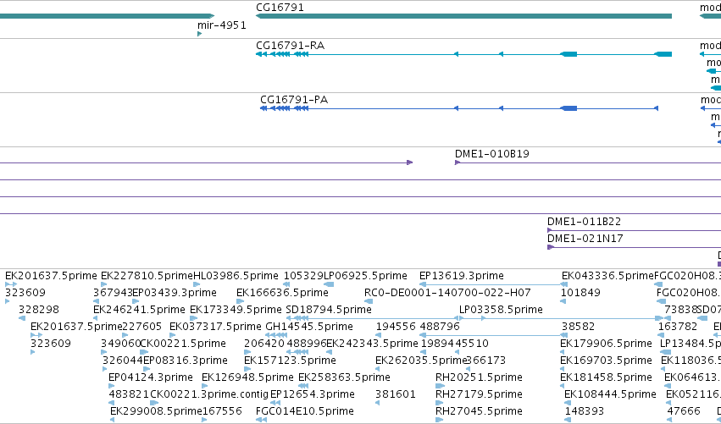Select the EP12654.3prime label

[313, 394]
